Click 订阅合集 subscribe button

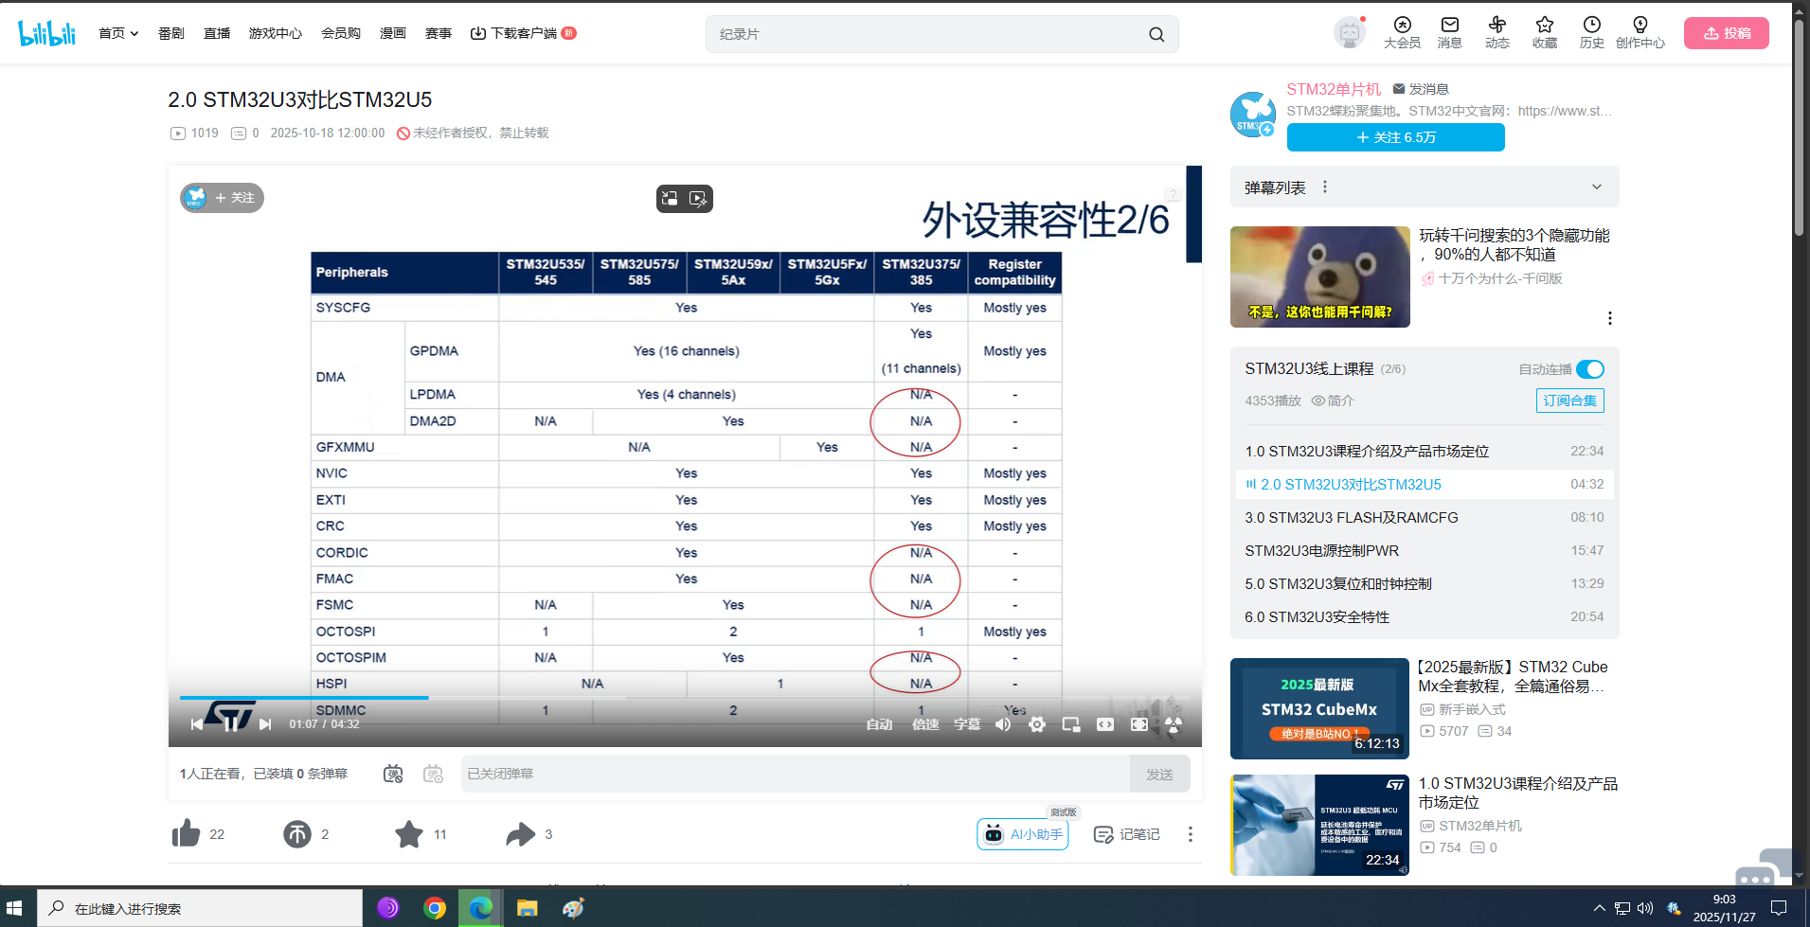click(1569, 401)
